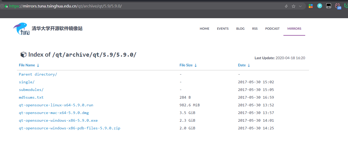Click the lightning bolt icon in address bar
Viewport: 348px width, 166px height.
(x=286, y=6)
